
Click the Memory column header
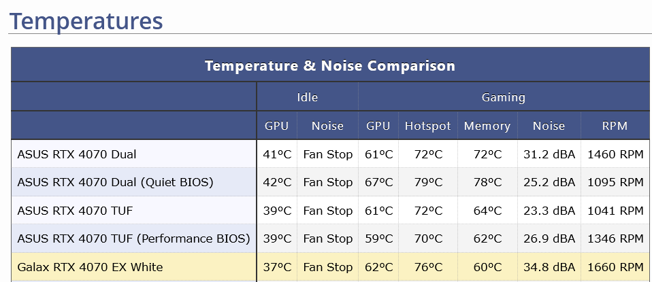tap(487, 126)
